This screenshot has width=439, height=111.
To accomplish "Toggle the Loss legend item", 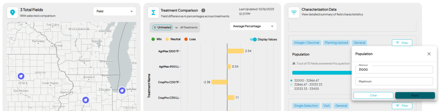I will click(x=190, y=39).
